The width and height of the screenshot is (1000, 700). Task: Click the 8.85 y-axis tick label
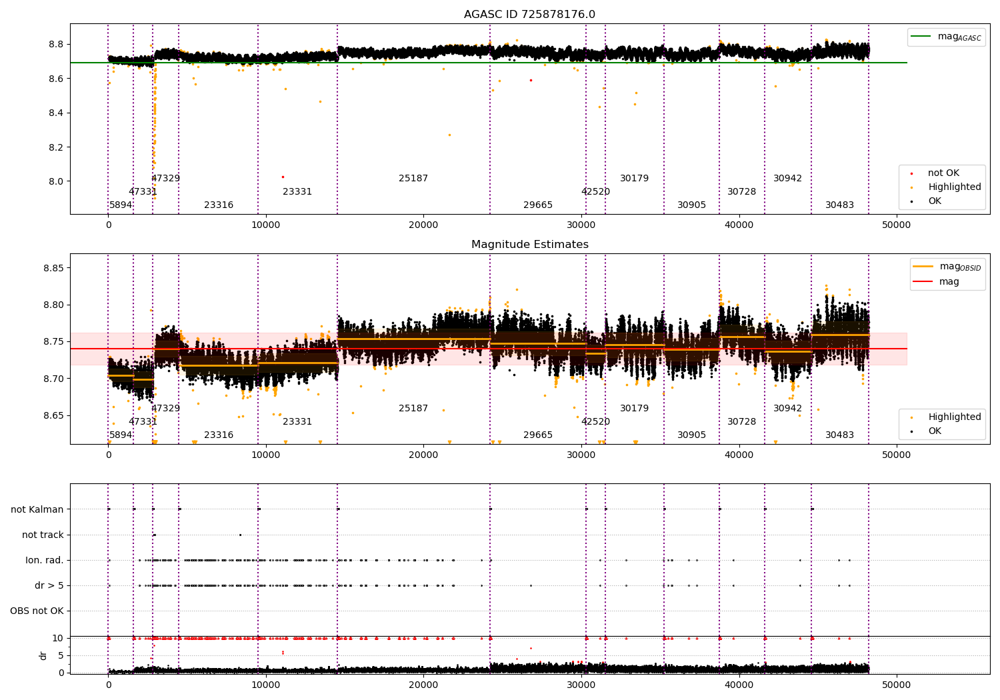tap(53, 268)
